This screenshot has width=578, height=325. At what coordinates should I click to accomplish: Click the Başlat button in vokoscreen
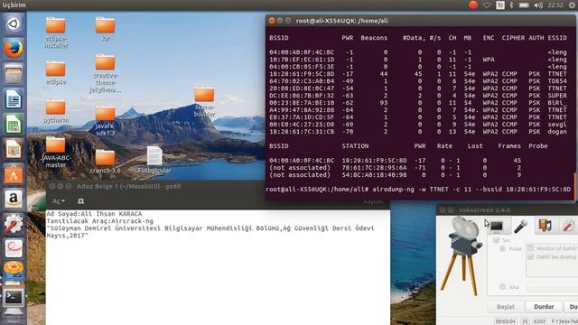(x=506, y=307)
